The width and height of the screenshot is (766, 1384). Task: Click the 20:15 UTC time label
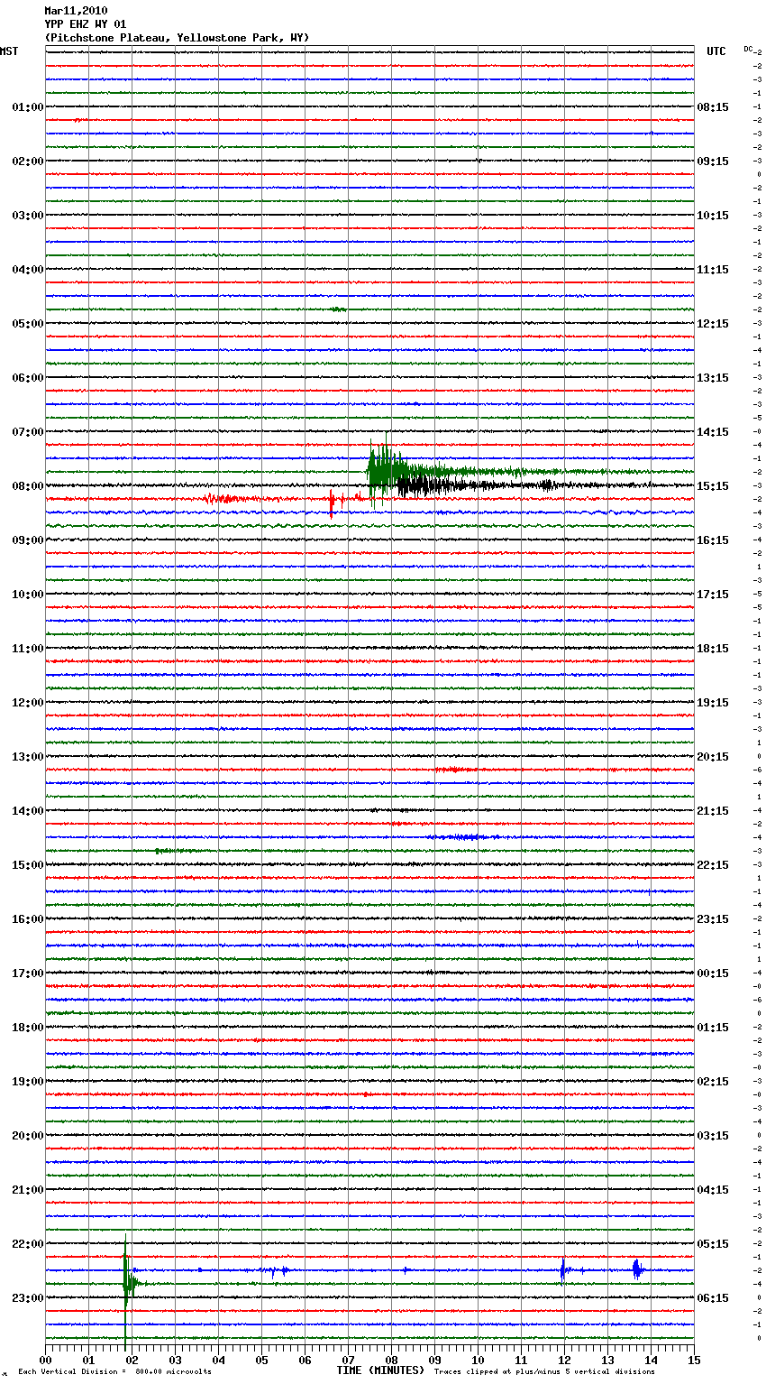[713, 757]
